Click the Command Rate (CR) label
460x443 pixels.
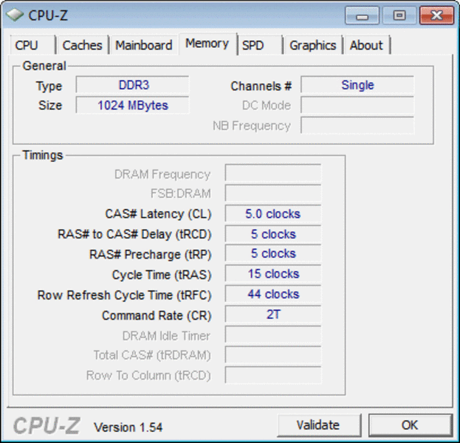tap(157, 316)
